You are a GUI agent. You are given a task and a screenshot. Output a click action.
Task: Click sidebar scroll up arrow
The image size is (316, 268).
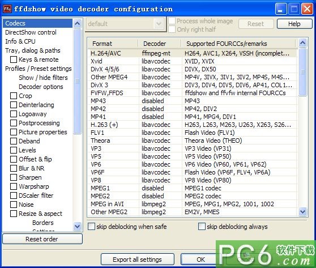(78, 24)
